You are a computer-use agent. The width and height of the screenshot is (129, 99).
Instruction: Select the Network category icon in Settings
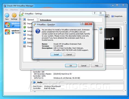click(24, 39)
